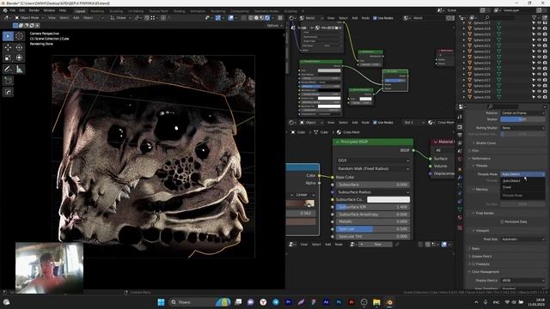Select the Add Cube tool
The image size is (550, 309).
click(8, 81)
